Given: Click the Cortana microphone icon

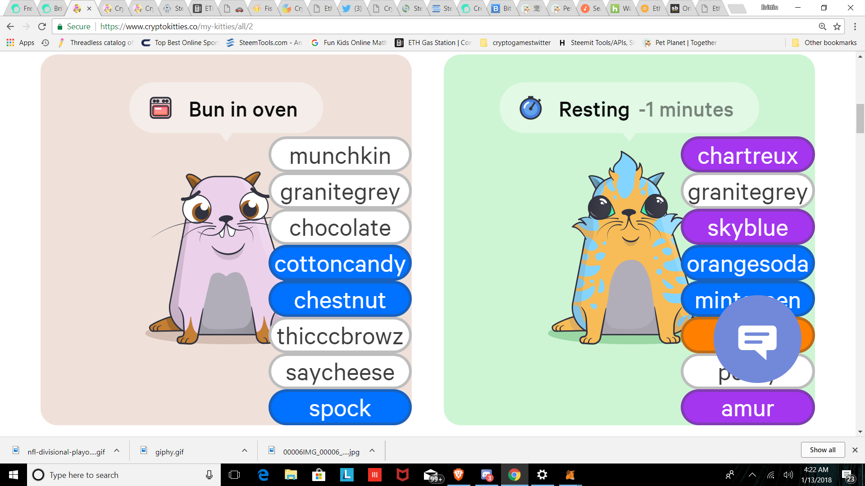Looking at the screenshot, I should click(x=209, y=475).
